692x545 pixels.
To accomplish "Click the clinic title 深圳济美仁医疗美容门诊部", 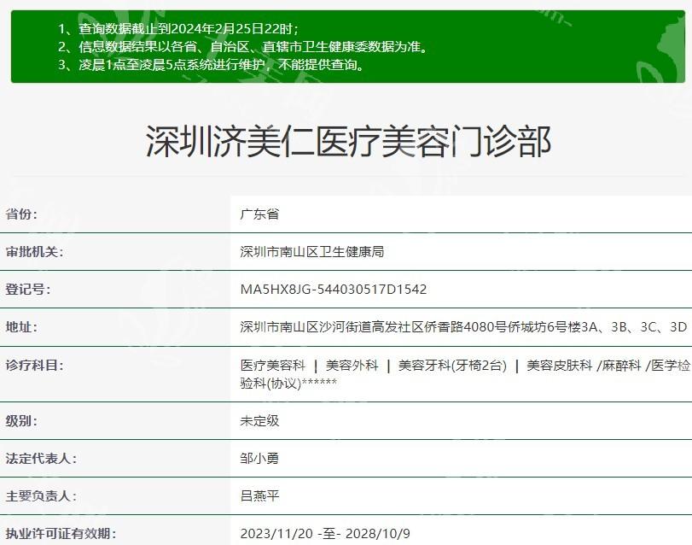I will coord(348,142).
